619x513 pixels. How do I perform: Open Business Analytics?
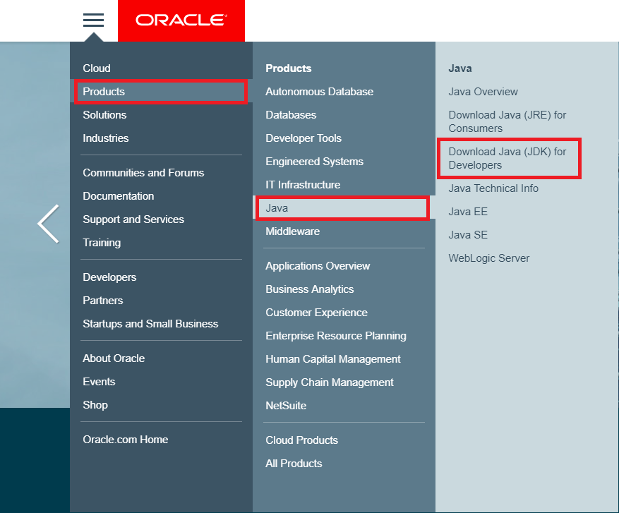click(310, 289)
